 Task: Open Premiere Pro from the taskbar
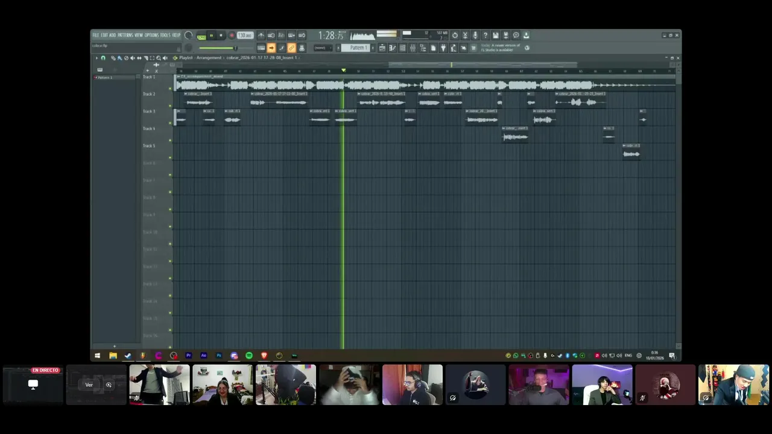tap(189, 356)
